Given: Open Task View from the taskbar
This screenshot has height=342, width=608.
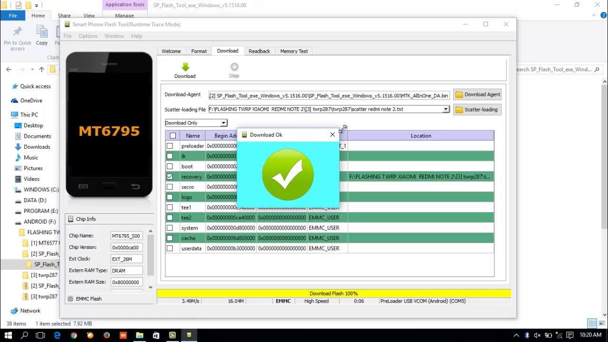Looking at the screenshot, I should (40, 335).
